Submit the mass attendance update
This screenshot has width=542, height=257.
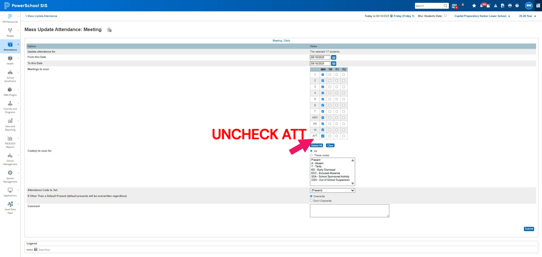(x=529, y=229)
